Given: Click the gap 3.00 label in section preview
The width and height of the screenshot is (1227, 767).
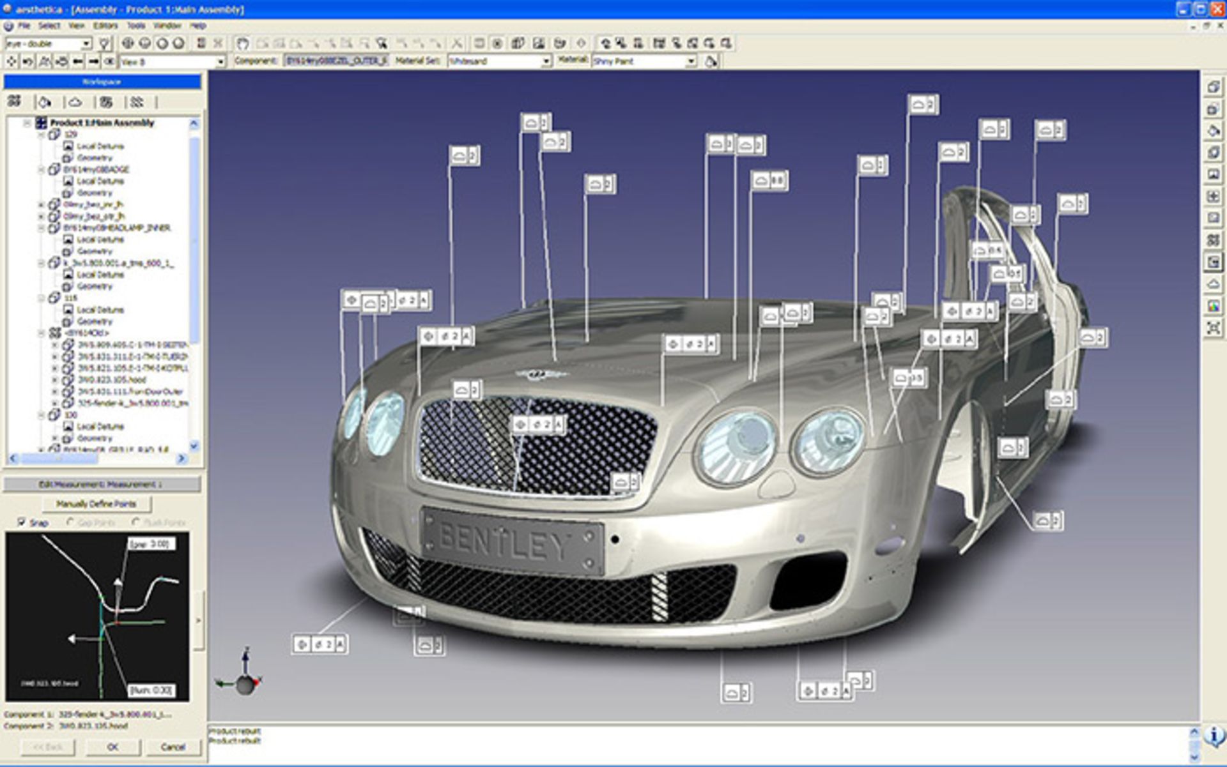Looking at the screenshot, I should click(151, 544).
